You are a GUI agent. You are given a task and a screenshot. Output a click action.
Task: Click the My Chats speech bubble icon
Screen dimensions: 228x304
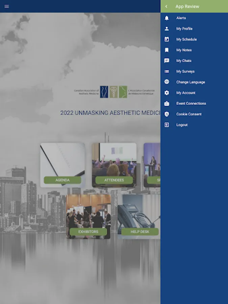167,61
